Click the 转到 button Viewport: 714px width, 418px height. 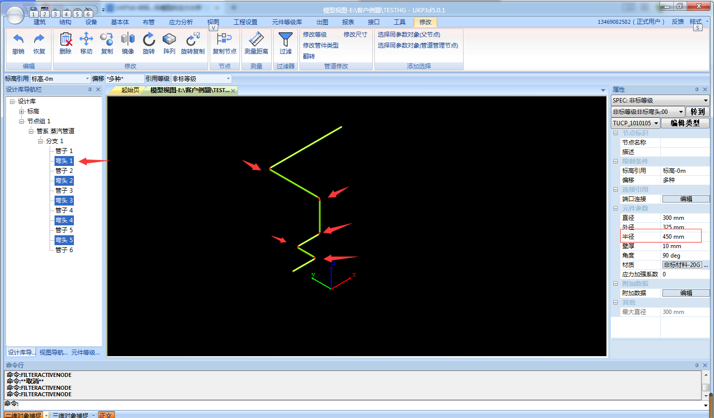pyautogui.click(x=697, y=112)
